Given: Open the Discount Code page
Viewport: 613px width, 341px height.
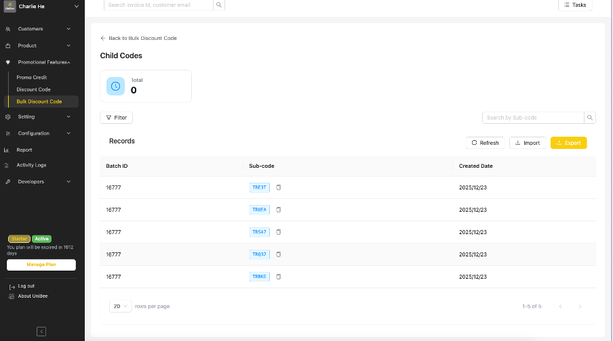Looking at the screenshot, I should [x=33, y=89].
